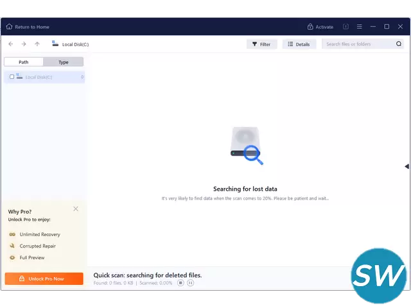Click the Activate button
Screen dimensions: 411x308
(320, 27)
